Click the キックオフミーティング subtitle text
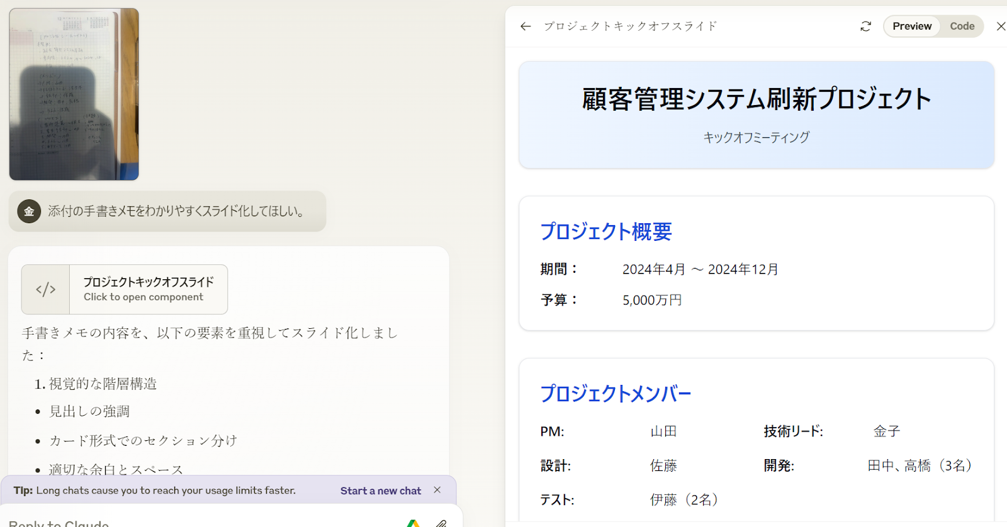This screenshot has width=1007, height=527. tap(756, 137)
